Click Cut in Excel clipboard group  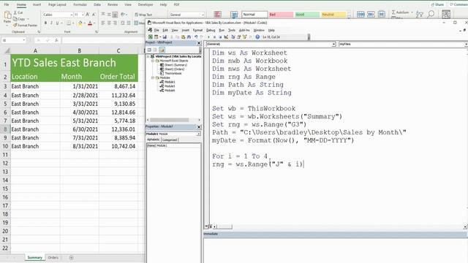tap(18, 13)
